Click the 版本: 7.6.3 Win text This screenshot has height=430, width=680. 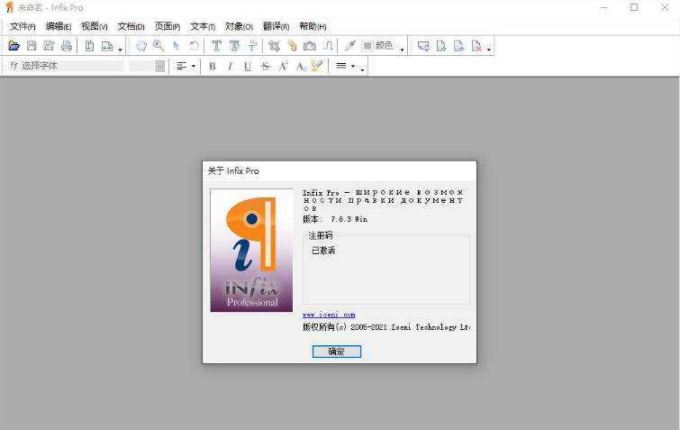point(335,219)
